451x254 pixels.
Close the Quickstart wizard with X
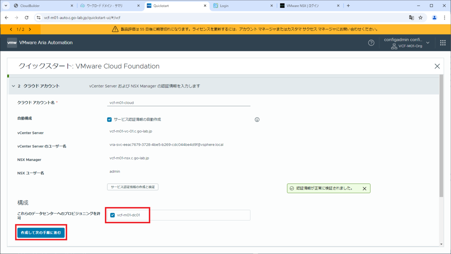point(437,66)
